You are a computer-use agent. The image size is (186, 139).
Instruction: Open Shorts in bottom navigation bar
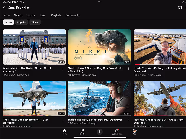[x=82, y=132]
